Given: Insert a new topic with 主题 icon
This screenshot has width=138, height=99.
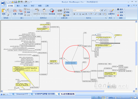Looking at the screenshot, I should pyautogui.click(x=15, y=11).
